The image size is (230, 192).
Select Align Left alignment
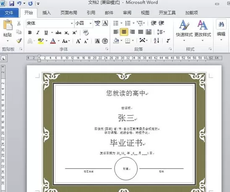coord(116,32)
